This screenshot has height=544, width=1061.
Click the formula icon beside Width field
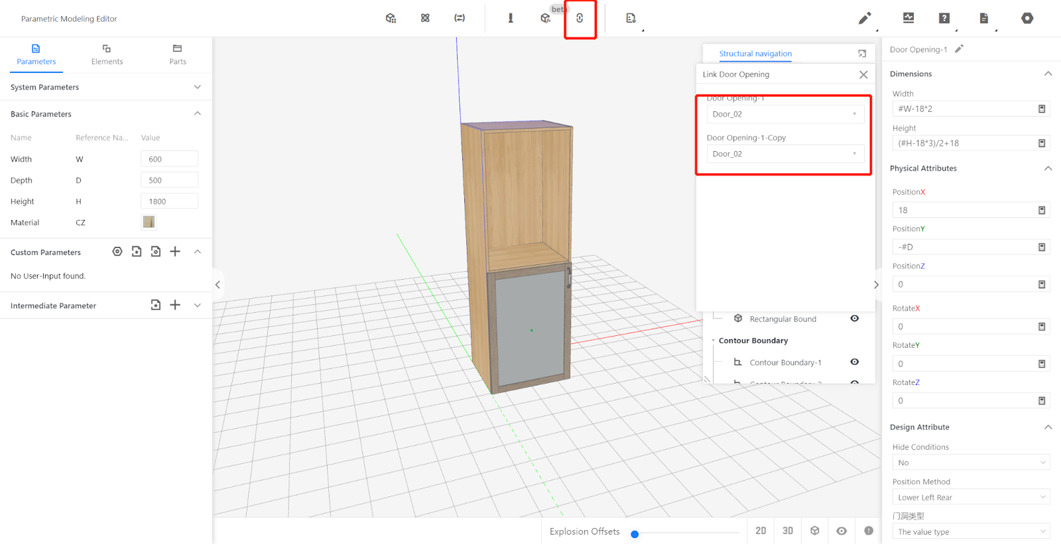coord(1041,109)
